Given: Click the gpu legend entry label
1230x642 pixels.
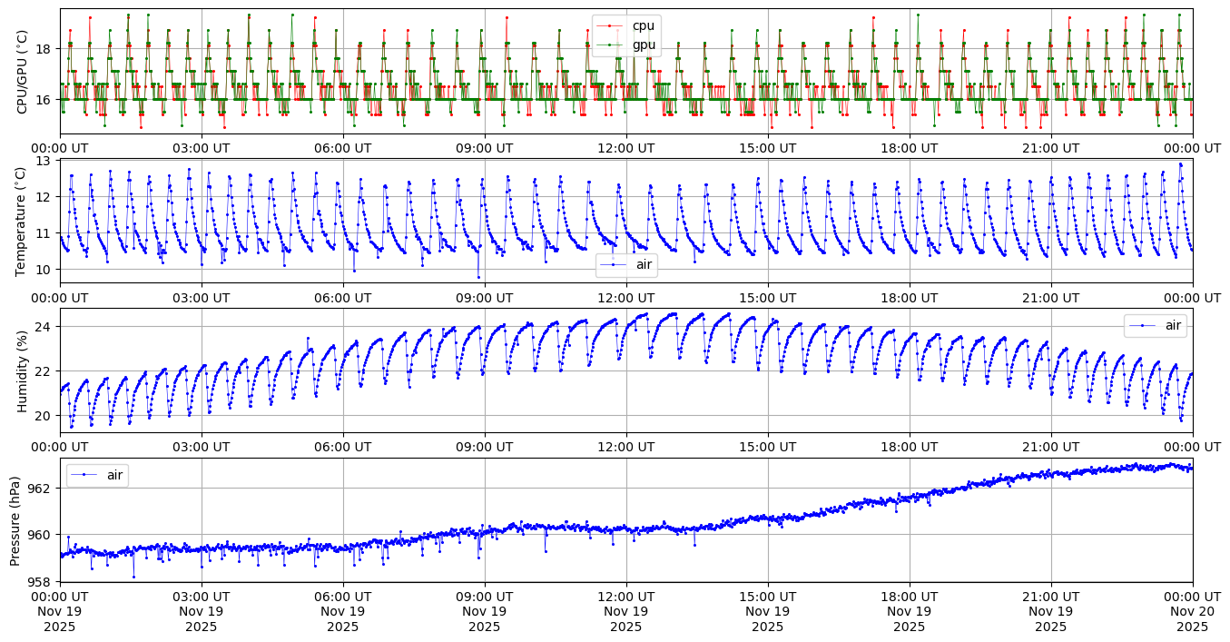Looking at the screenshot, I should point(644,44).
